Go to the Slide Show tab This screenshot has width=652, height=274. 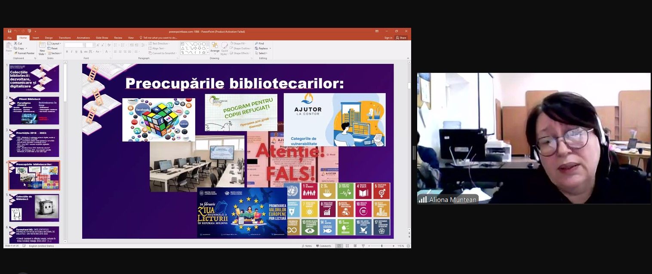(x=102, y=38)
